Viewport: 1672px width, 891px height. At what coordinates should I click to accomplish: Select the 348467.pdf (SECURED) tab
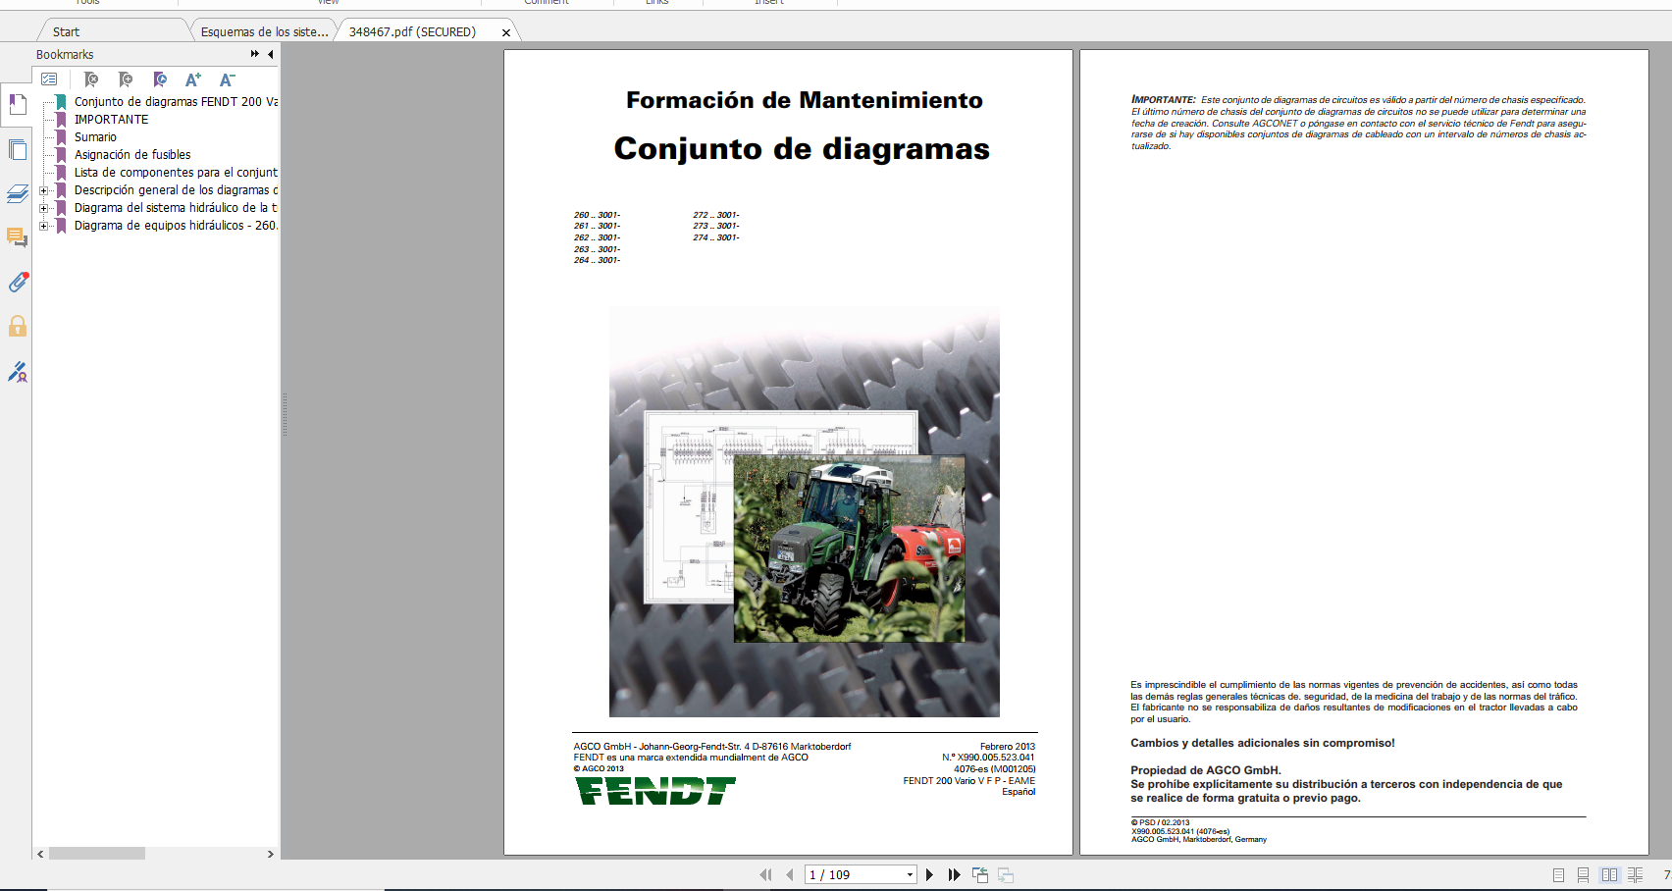click(x=412, y=31)
